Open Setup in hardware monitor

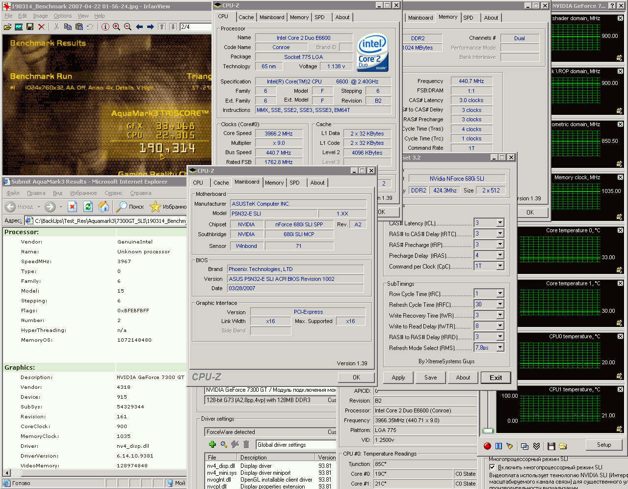coord(604,445)
